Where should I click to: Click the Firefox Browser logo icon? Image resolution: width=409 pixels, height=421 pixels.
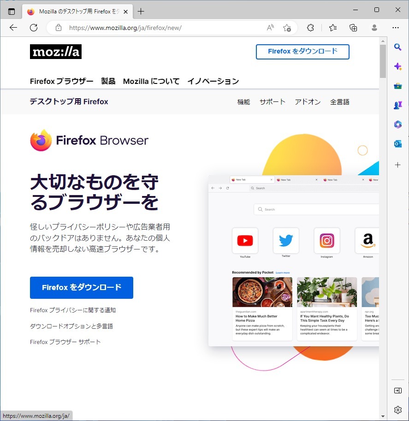coord(41,140)
